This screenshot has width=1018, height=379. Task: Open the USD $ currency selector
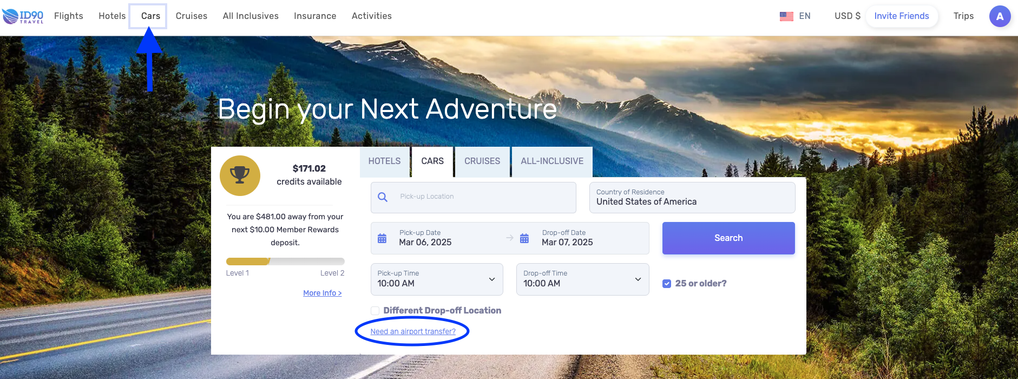pos(847,16)
